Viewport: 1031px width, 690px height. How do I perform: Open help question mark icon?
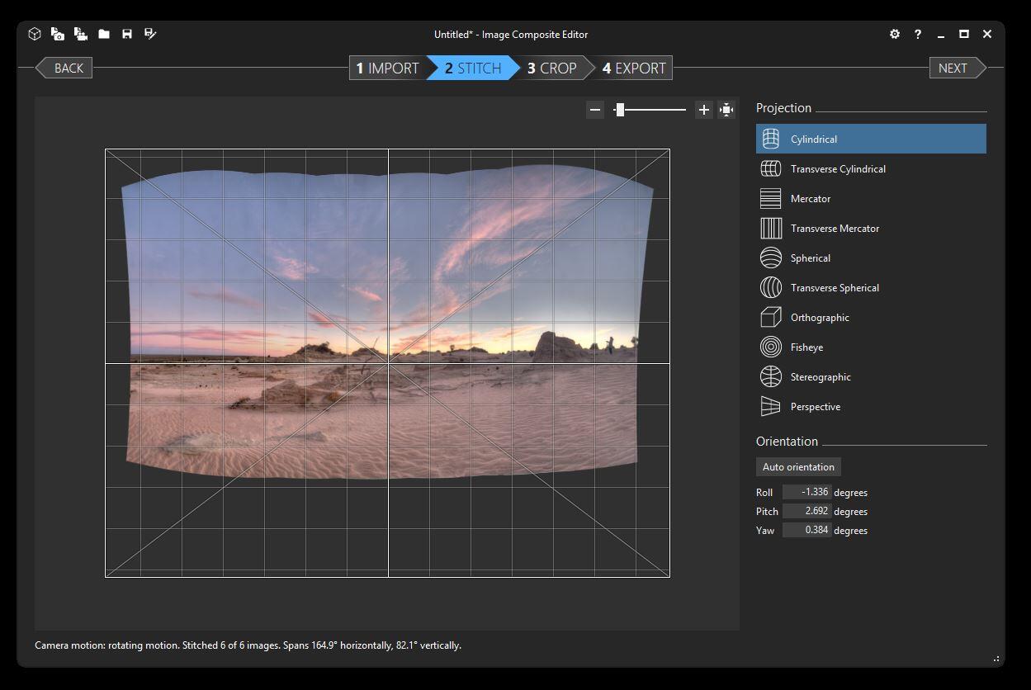(918, 34)
